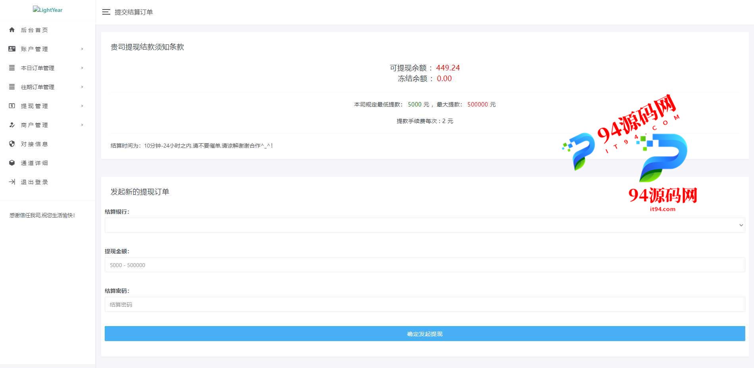Click the 提款手续费每次：2 元 text

point(425,121)
